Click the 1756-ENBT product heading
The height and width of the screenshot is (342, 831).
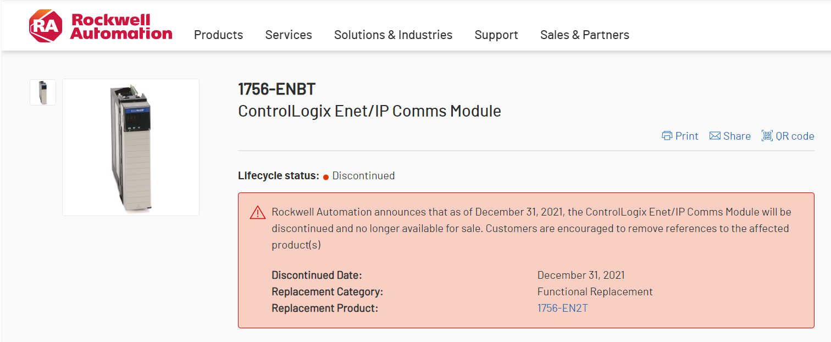point(276,89)
